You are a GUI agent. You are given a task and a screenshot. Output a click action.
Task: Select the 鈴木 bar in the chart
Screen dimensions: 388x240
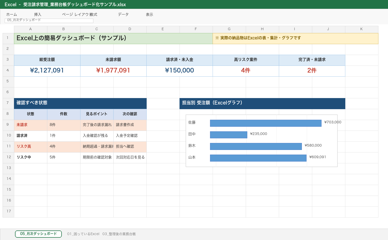(x=256, y=146)
